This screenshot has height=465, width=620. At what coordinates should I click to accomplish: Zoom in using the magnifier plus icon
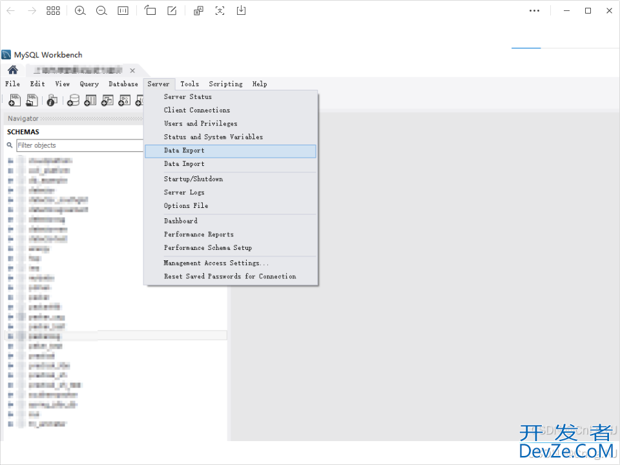point(80,11)
